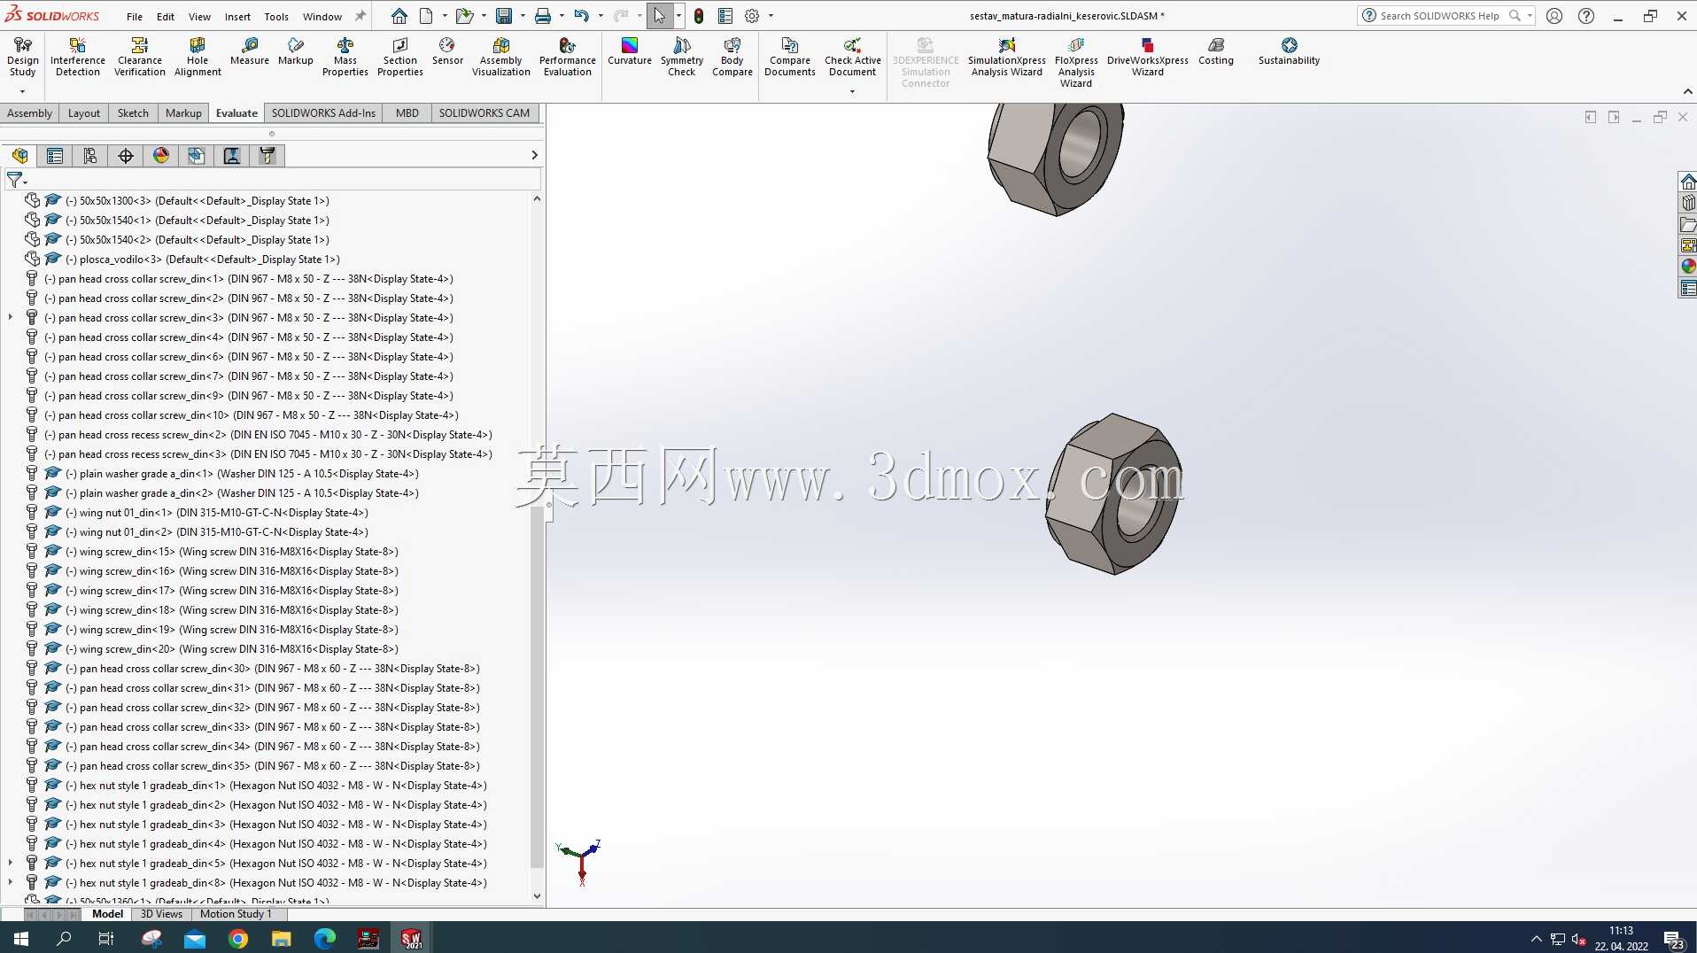Open the Save button dropdown arrow
This screenshot has width=1697, height=953.
pos(523,16)
